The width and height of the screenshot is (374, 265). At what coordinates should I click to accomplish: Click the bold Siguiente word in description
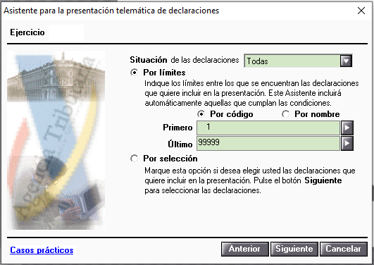point(323,180)
